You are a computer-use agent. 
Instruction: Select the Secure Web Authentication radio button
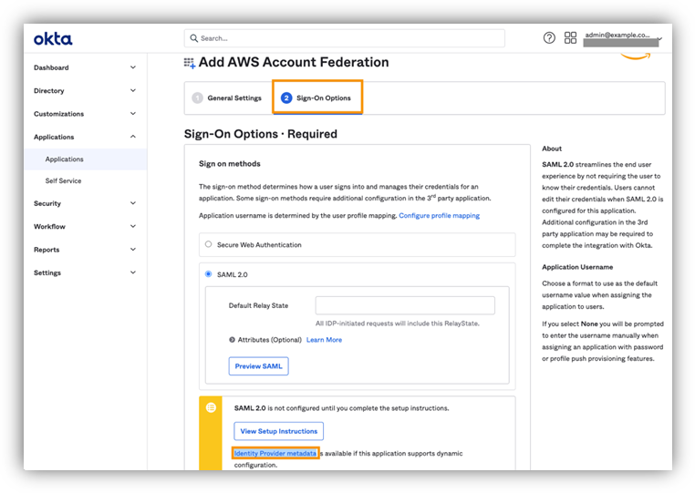pos(208,244)
